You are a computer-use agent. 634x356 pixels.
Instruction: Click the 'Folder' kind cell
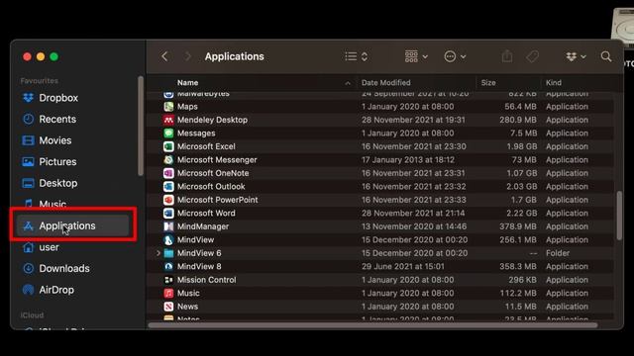click(x=558, y=253)
